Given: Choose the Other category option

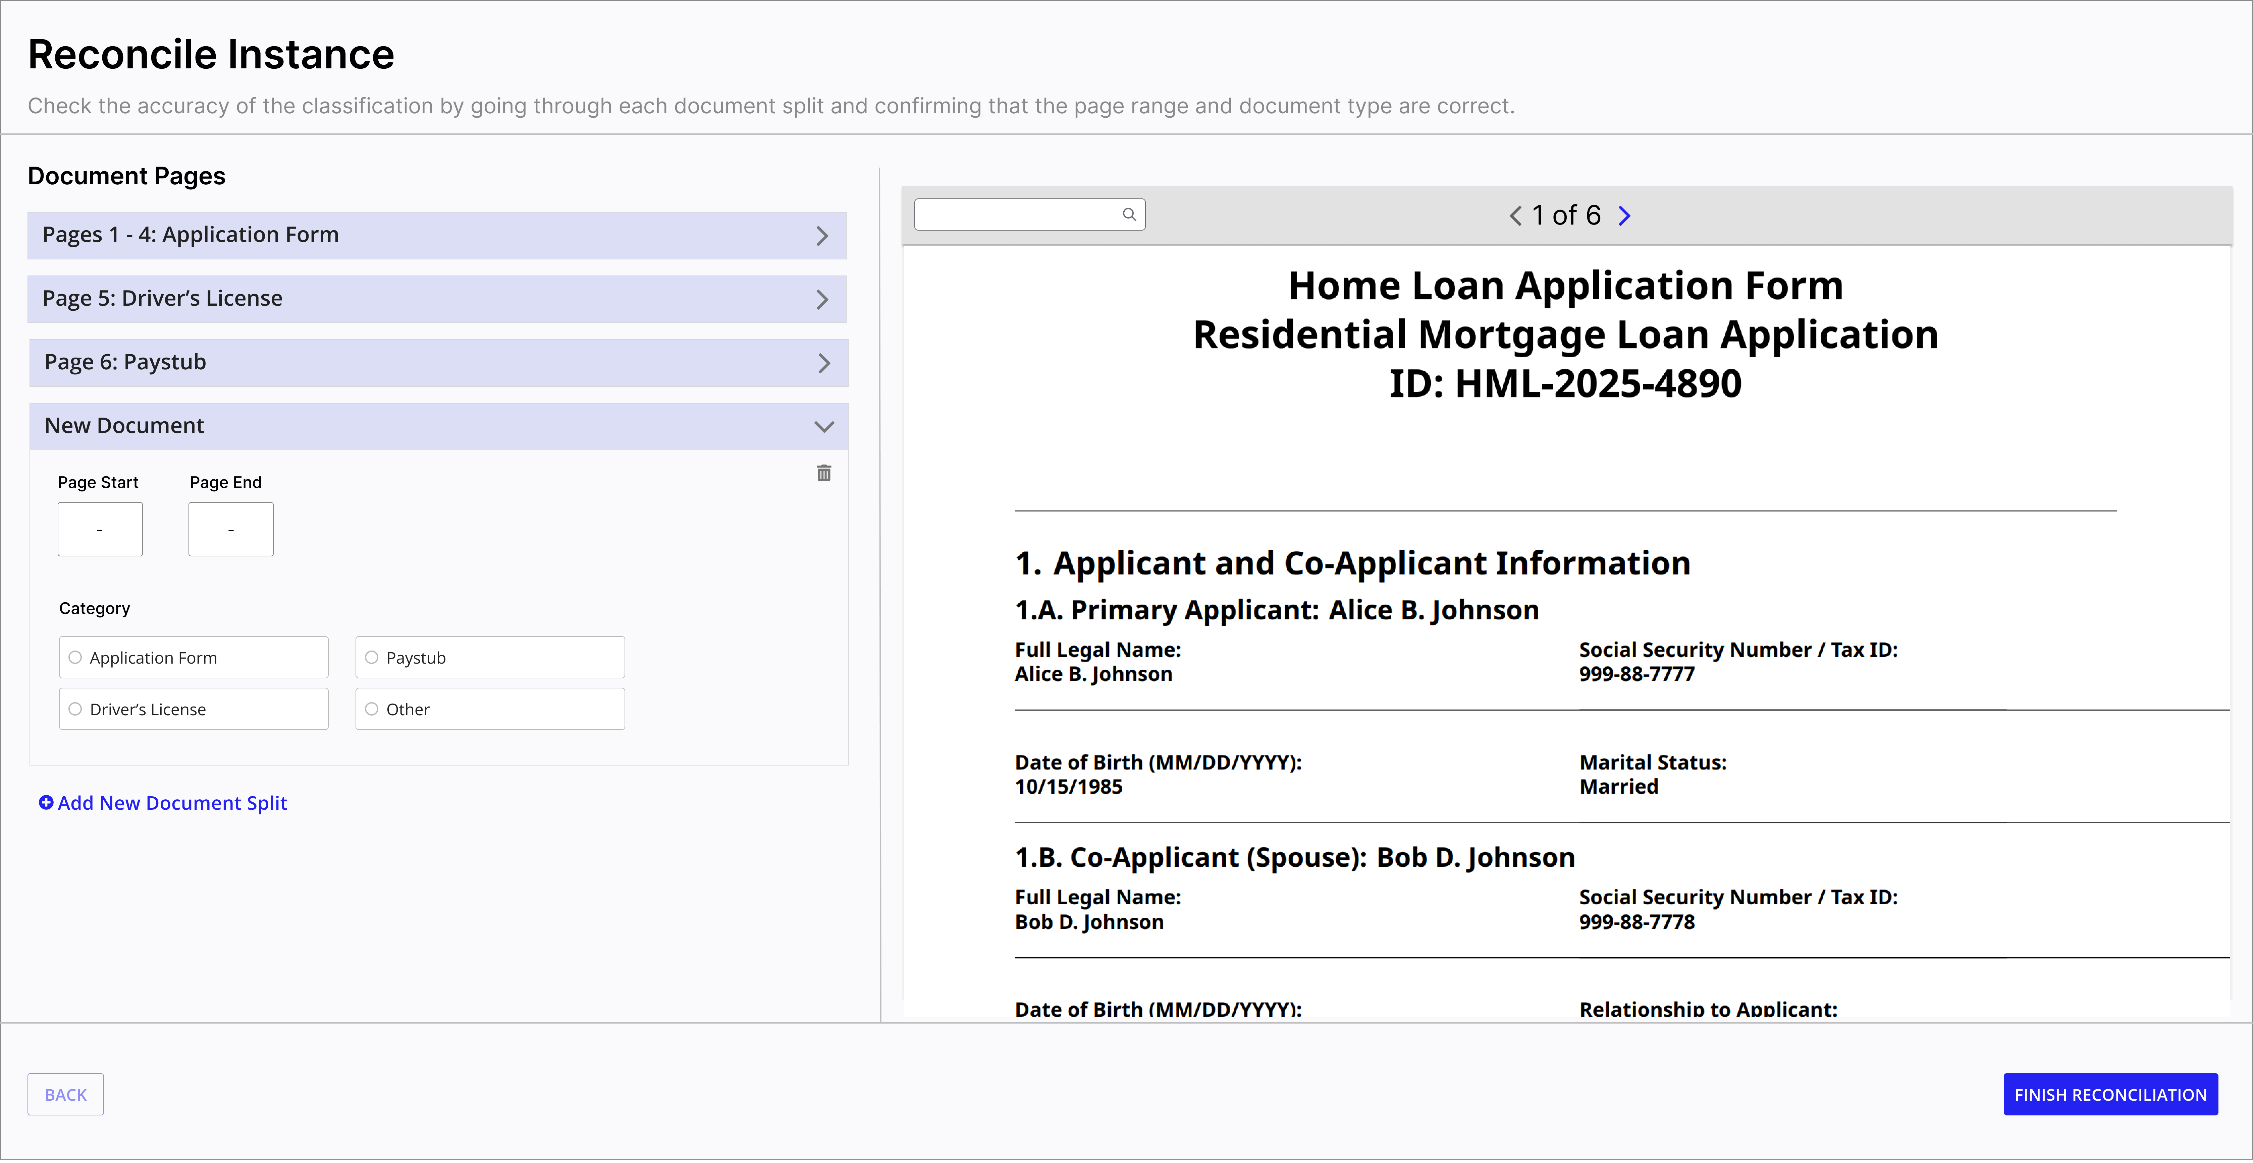Looking at the screenshot, I should (371, 710).
